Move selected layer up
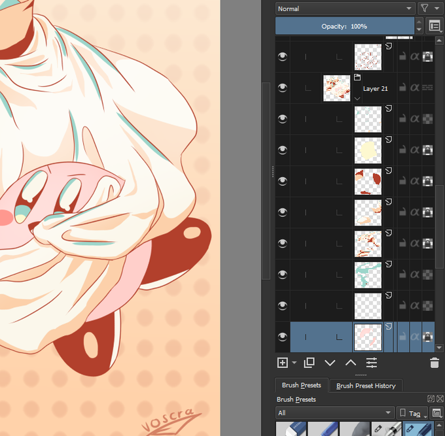Screen dimensions: 445x436 point(351,363)
